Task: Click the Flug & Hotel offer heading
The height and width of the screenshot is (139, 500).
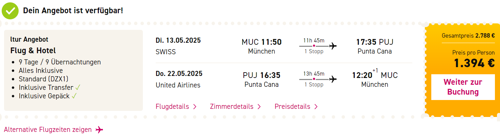Action: click(x=33, y=51)
